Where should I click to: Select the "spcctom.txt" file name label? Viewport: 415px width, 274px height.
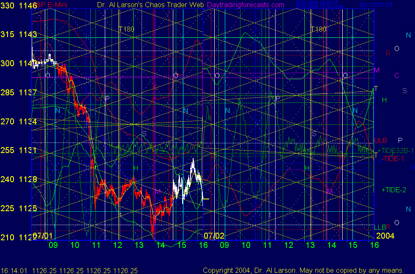coord(376,5)
